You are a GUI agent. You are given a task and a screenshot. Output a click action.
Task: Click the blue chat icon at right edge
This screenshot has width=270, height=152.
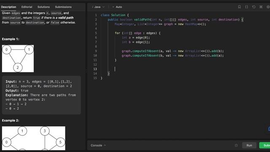(269, 128)
